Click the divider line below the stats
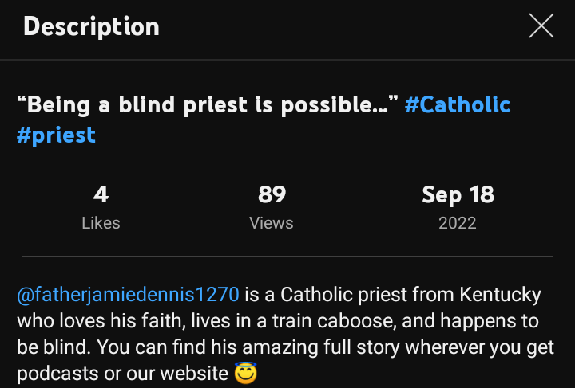Image resolution: width=575 pixels, height=388 pixels. coord(287,257)
